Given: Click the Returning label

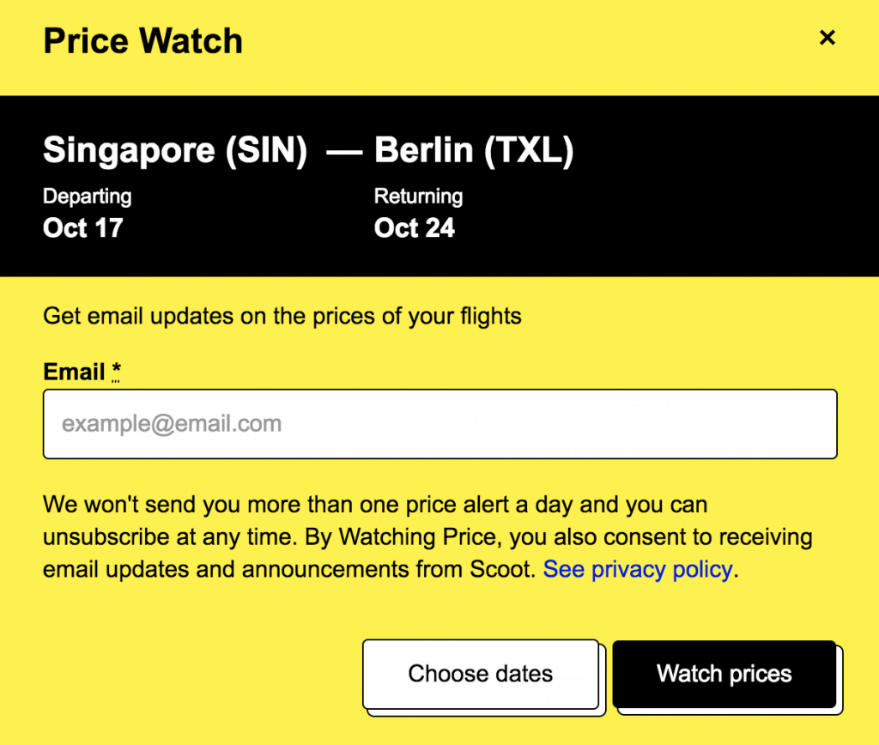Looking at the screenshot, I should coord(418,197).
